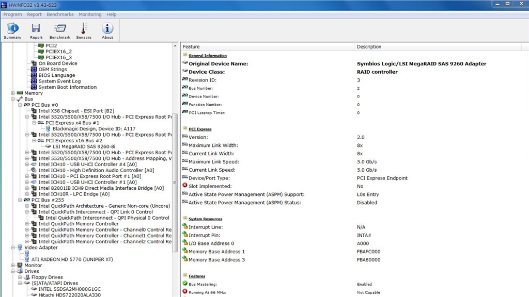Open the Report menu
Image resolution: width=529 pixels, height=297 pixels.
coord(34,14)
